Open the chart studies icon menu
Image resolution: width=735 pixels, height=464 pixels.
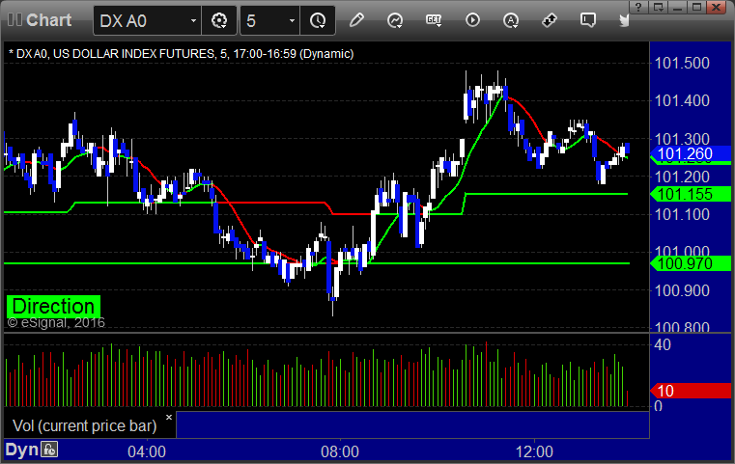[395, 20]
